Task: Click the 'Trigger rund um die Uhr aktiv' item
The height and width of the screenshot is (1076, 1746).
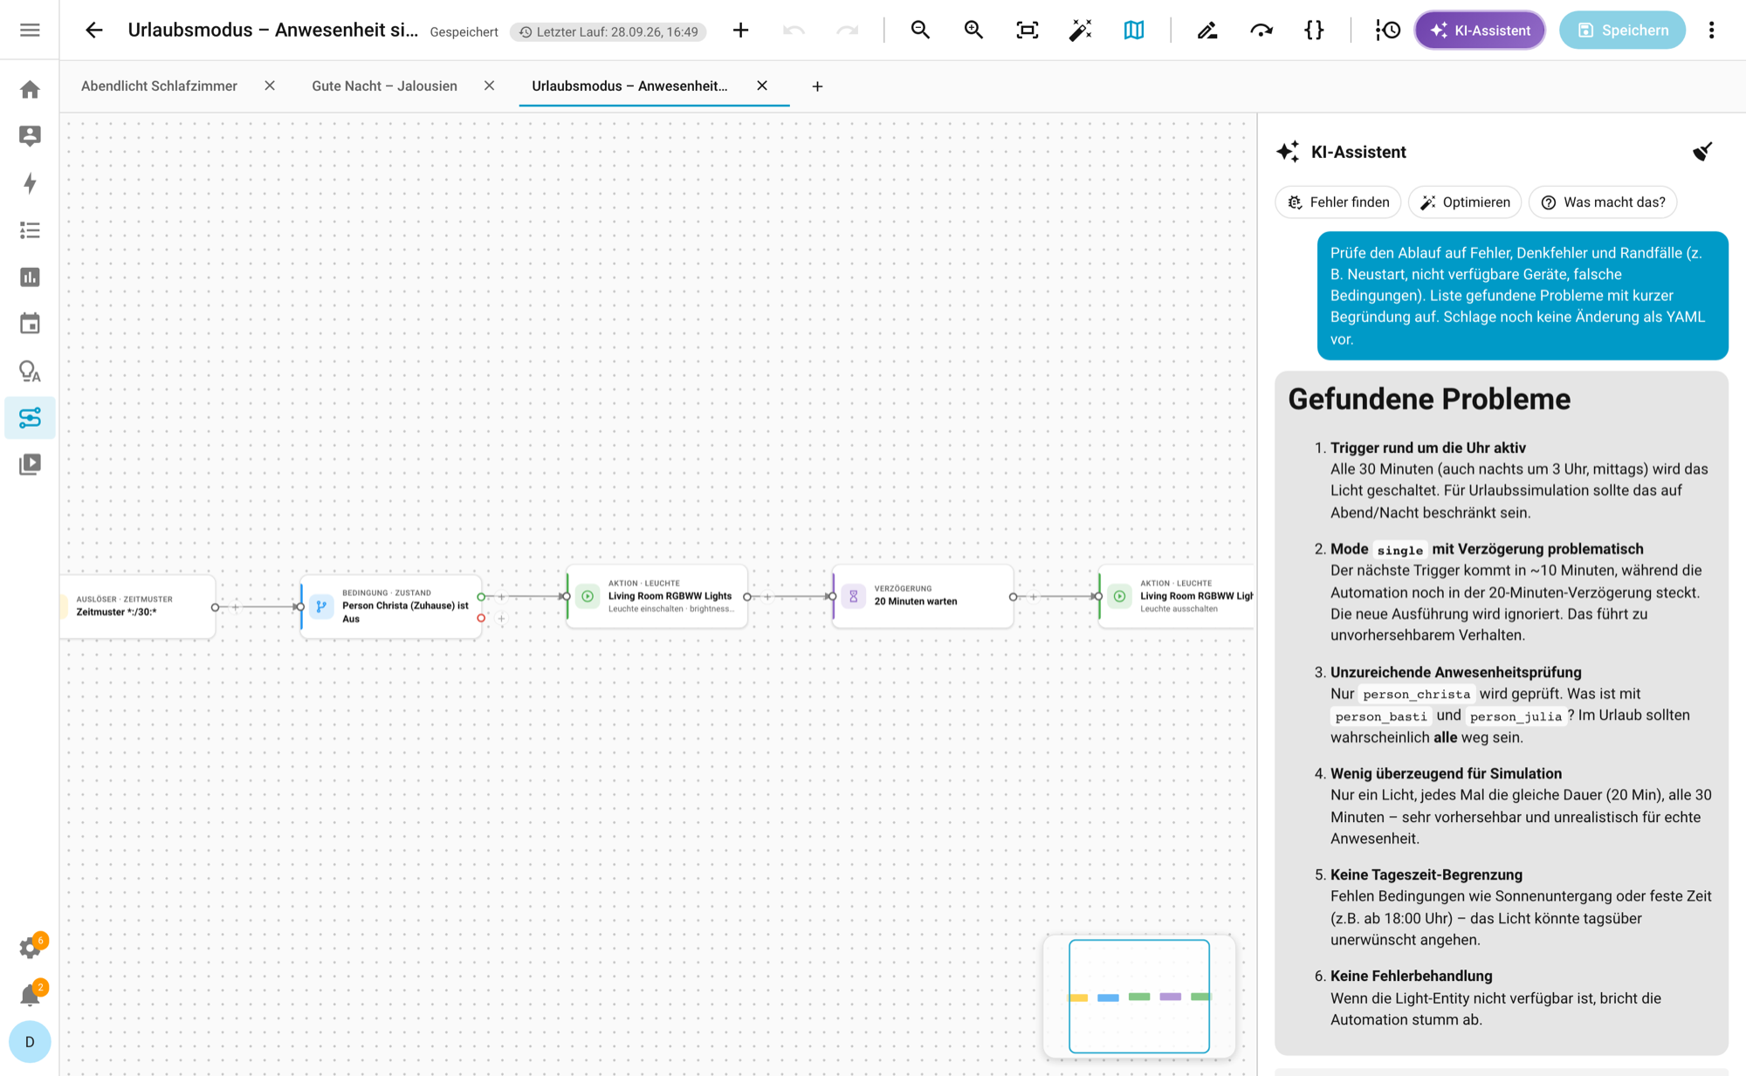Action: [1428, 448]
